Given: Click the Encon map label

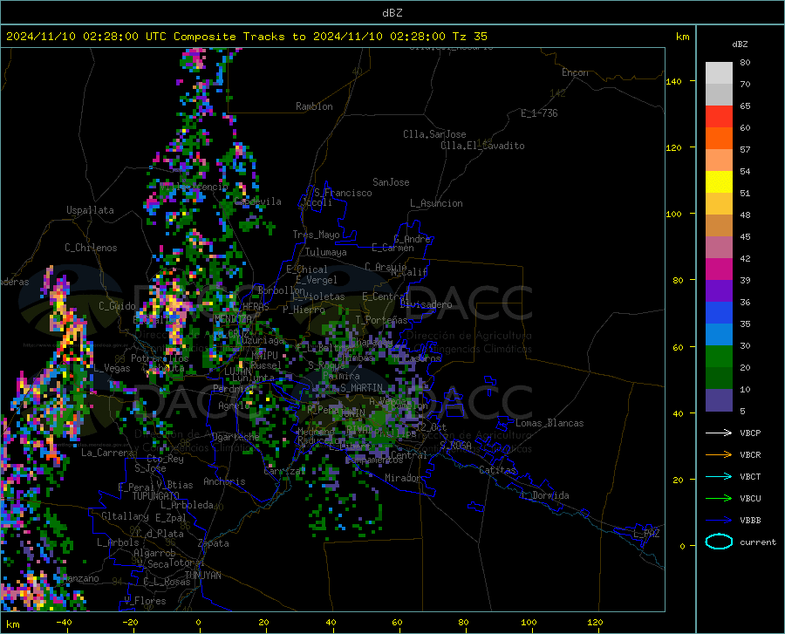Looking at the screenshot, I should click(x=575, y=72).
